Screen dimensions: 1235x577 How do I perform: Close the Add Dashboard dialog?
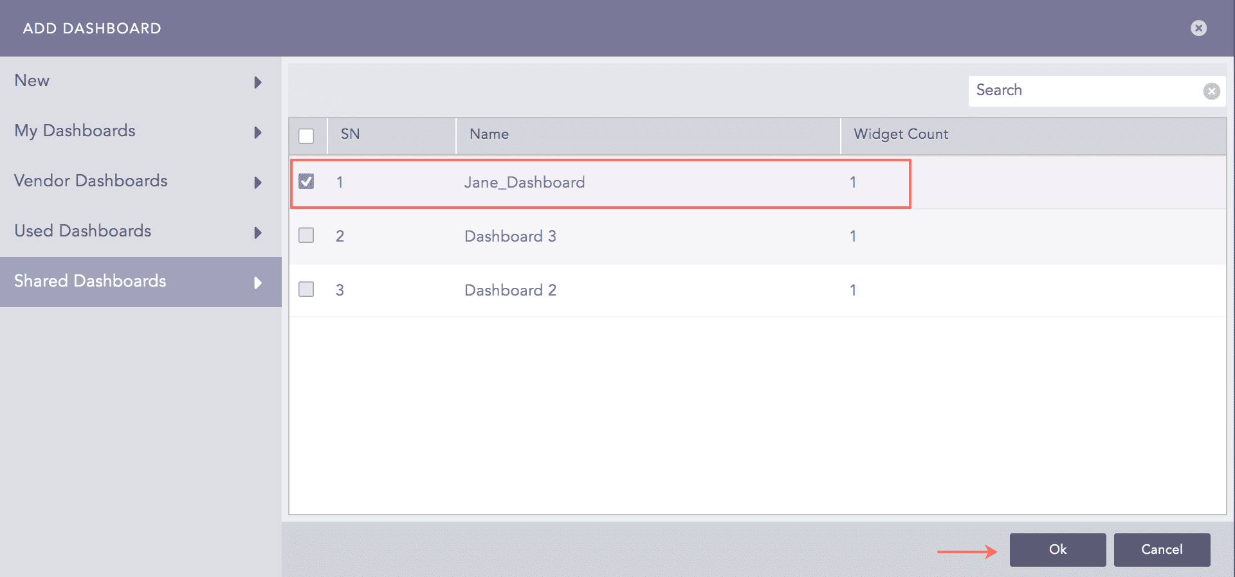tap(1199, 28)
